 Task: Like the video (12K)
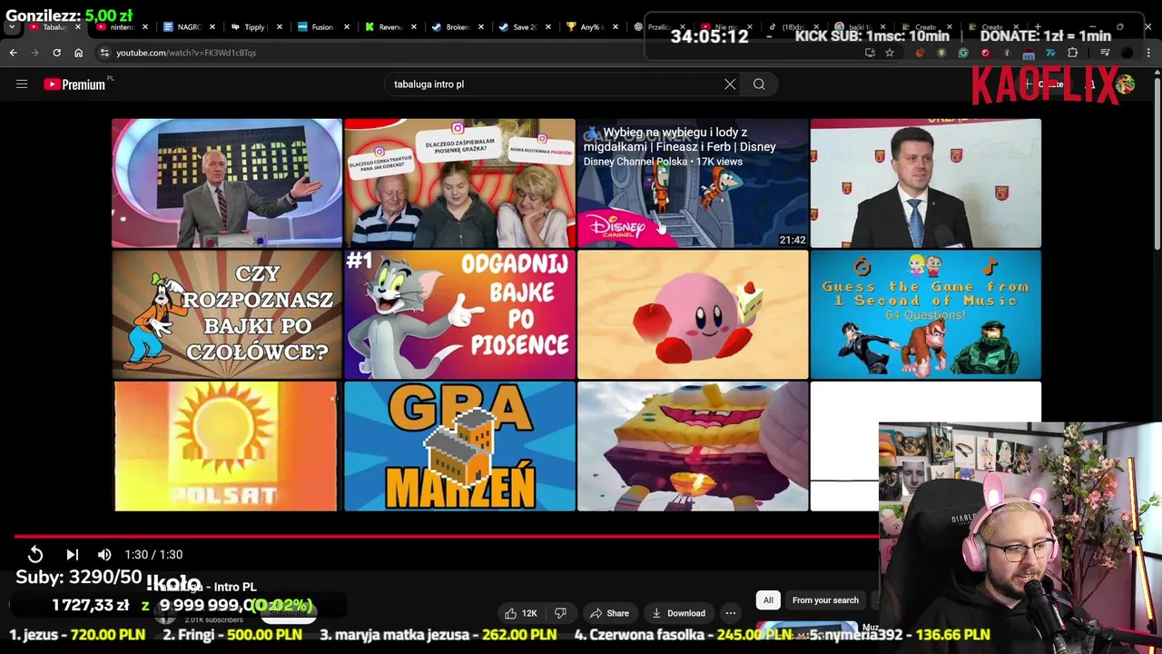pos(521,613)
